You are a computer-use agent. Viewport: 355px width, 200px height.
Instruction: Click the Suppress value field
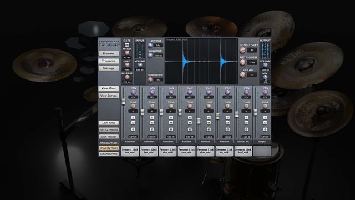pyautogui.click(x=158, y=80)
